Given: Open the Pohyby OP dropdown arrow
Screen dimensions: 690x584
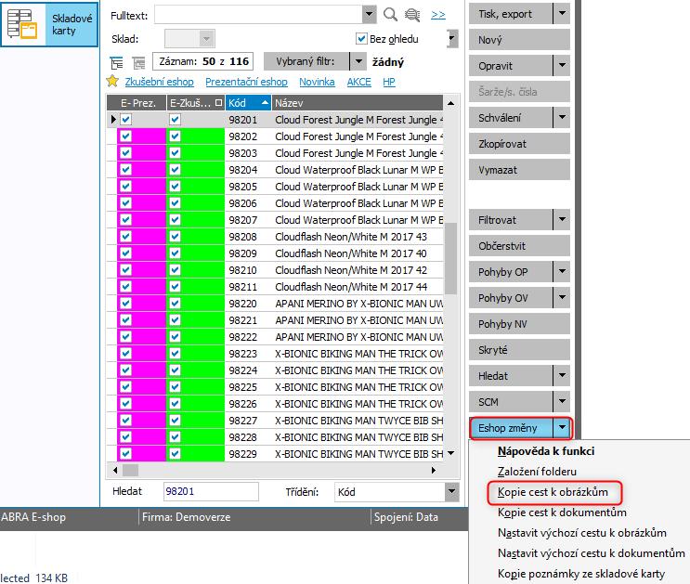Looking at the screenshot, I should point(562,271).
